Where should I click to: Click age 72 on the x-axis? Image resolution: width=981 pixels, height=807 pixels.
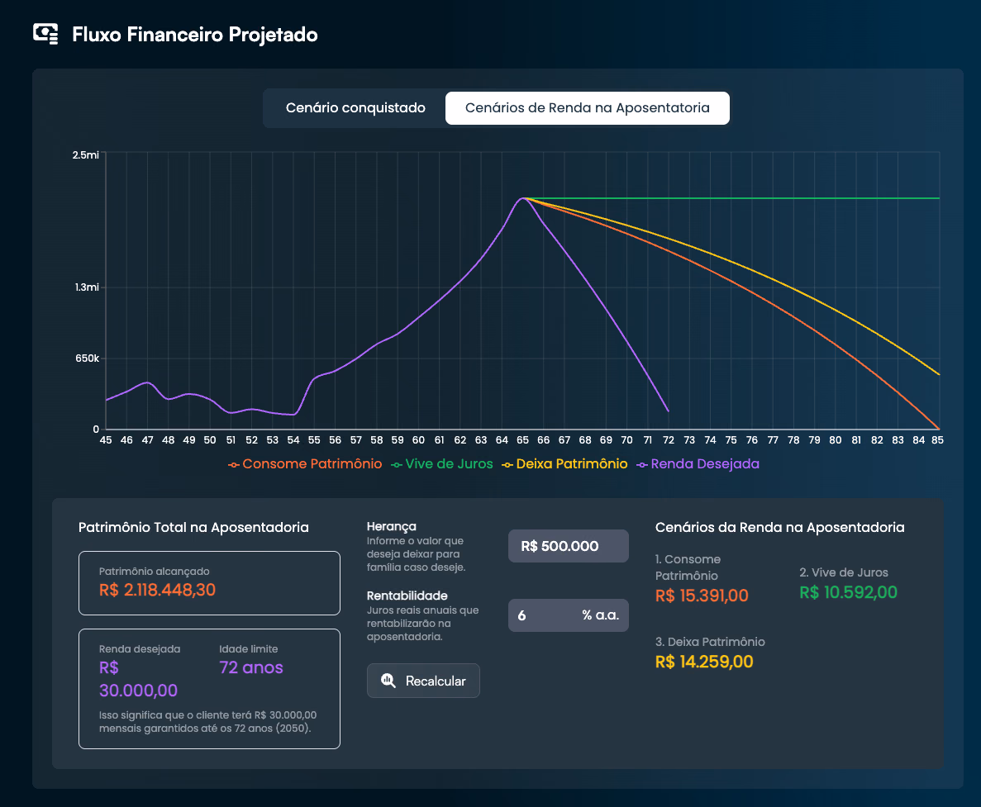[668, 440]
